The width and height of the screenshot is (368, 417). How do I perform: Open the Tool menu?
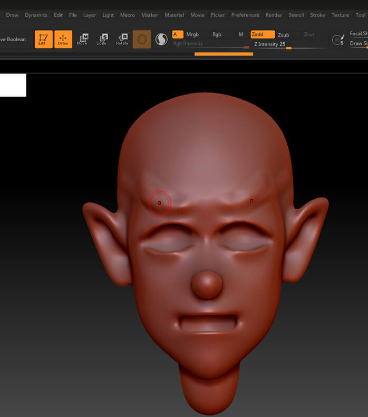[x=360, y=15]
